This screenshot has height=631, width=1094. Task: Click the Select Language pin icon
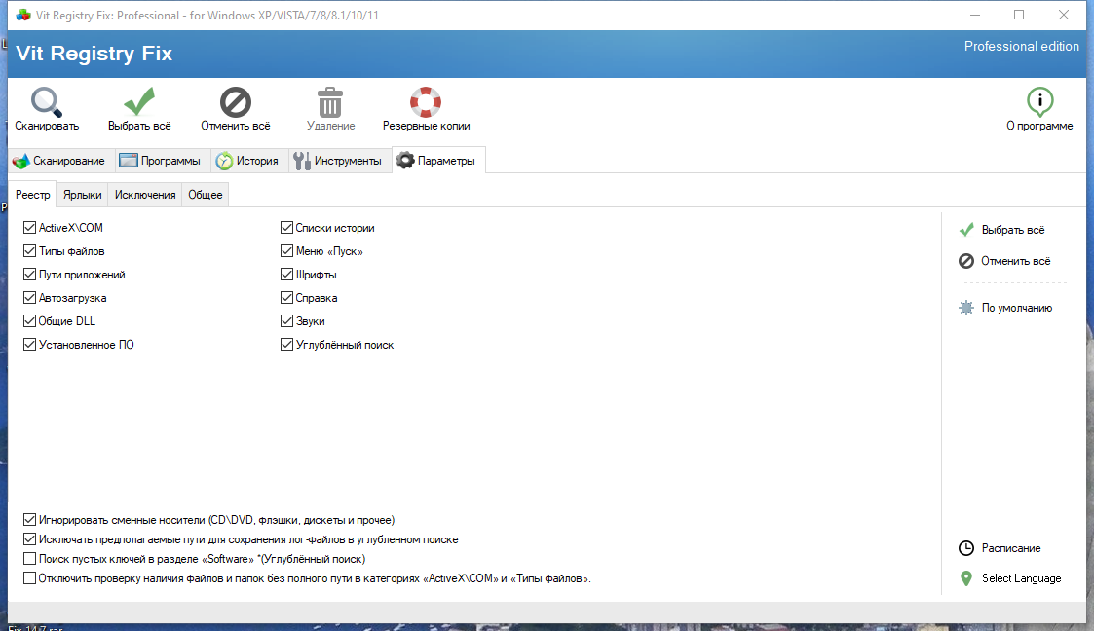point(966,578)
